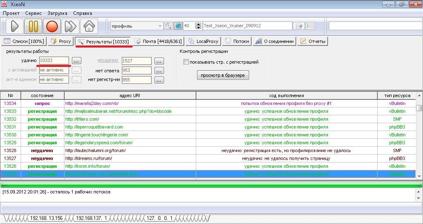423x224 pixels.
Task: Select row with lautechalumni.org/forum/
Action: click(x=208, y=150)
